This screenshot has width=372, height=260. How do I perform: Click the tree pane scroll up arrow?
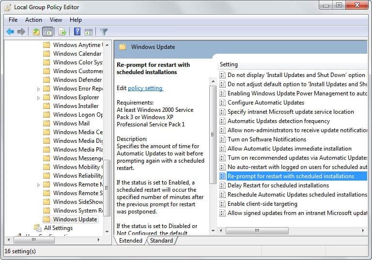point(107,45)
